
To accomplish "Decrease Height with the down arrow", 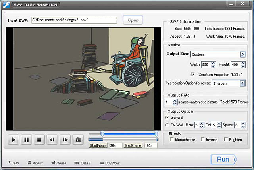I will (243, 66).
